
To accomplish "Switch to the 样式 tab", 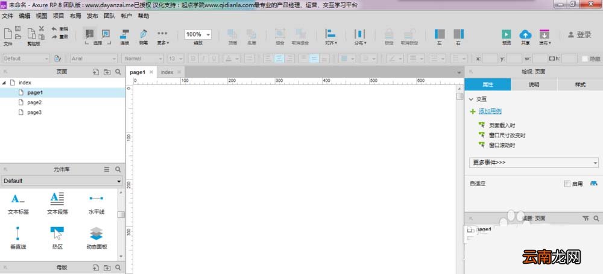I will pos(580,84).
